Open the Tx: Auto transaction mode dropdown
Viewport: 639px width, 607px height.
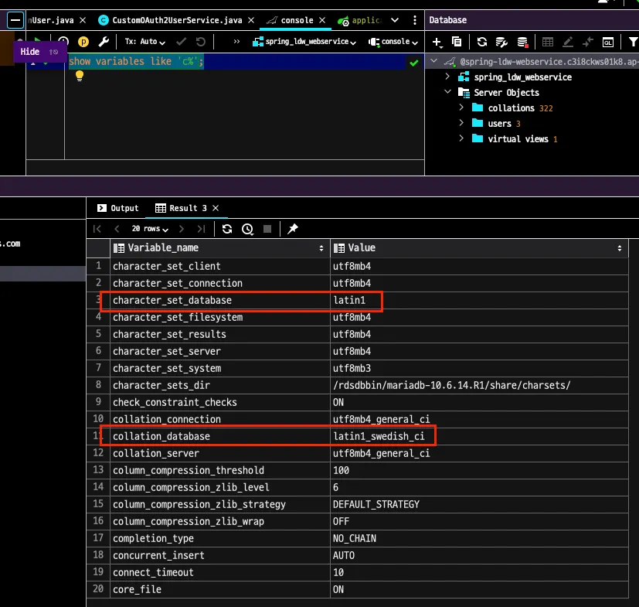[x=144, y=42]
